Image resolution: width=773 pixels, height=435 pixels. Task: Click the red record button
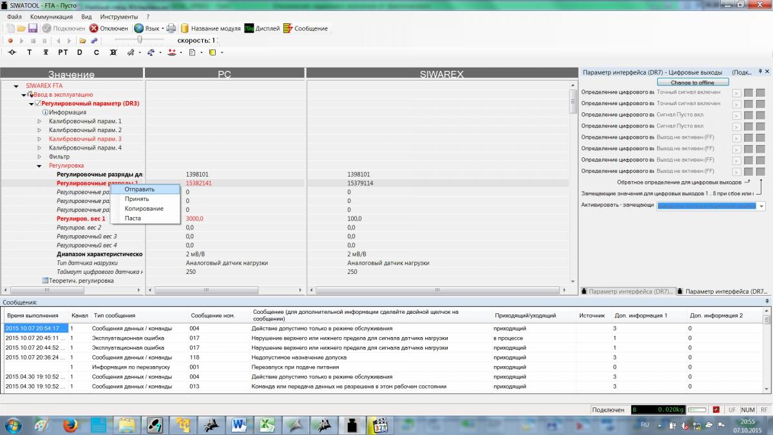point(10,41)
